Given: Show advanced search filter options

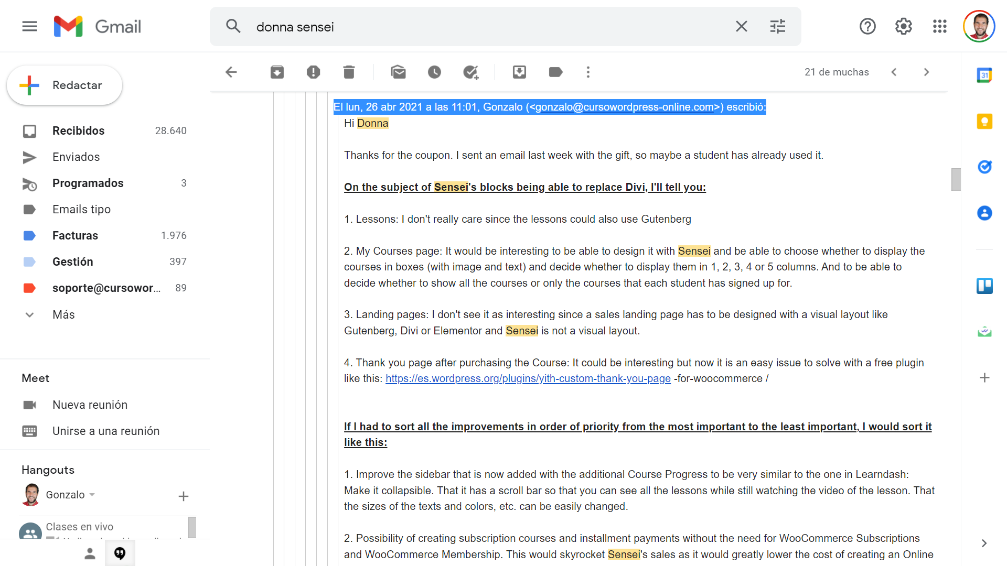Looking at the screenshot, I should click(x=777, y=27).
